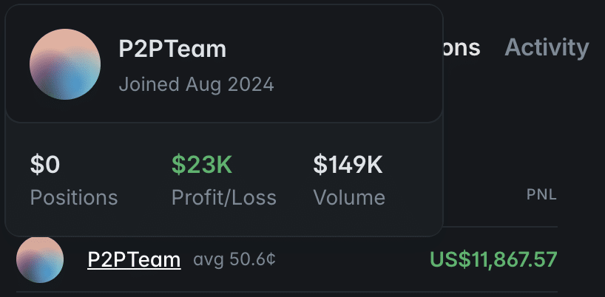Open the Activity tab
Screen dimensions: 605x297
point(547,48)
